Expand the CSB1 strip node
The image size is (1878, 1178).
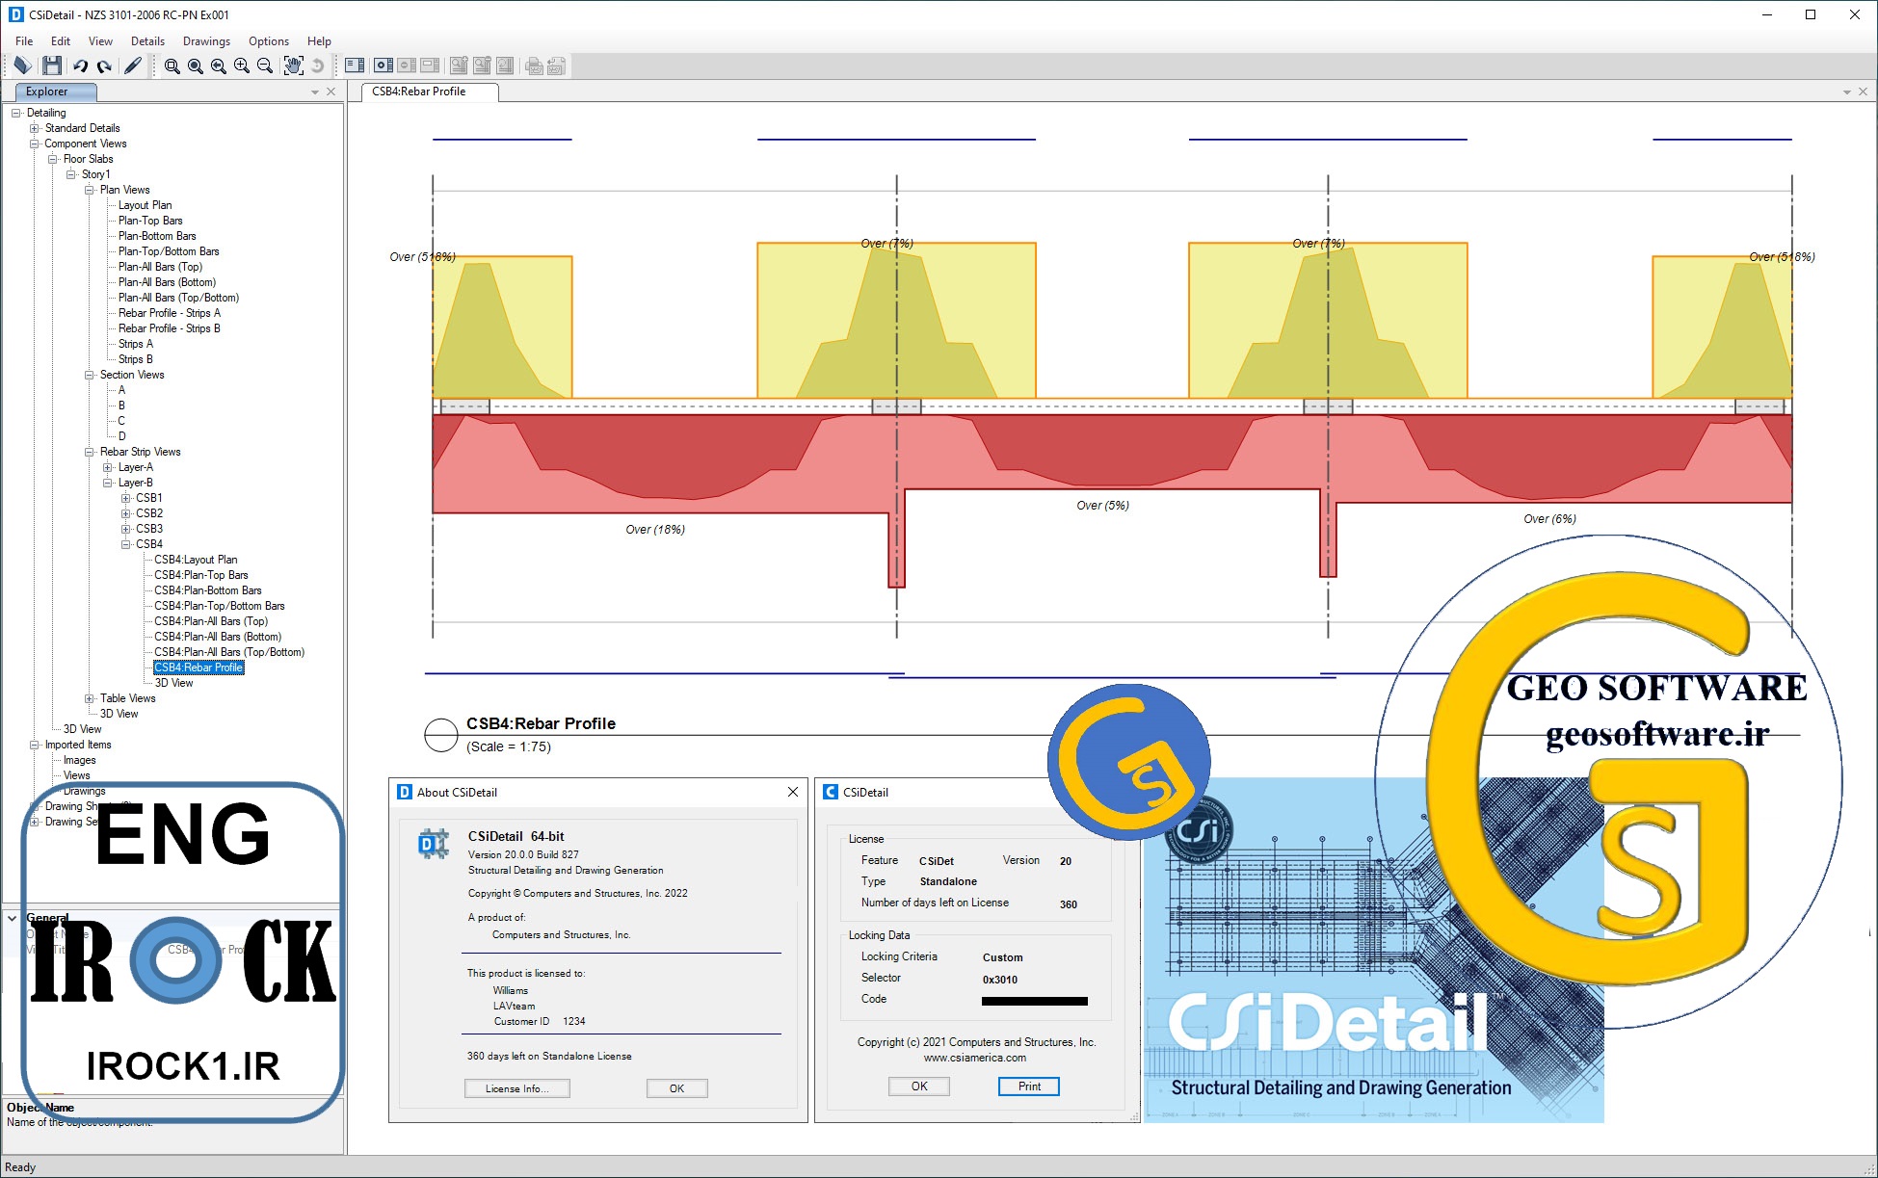[x=125, y=498]
